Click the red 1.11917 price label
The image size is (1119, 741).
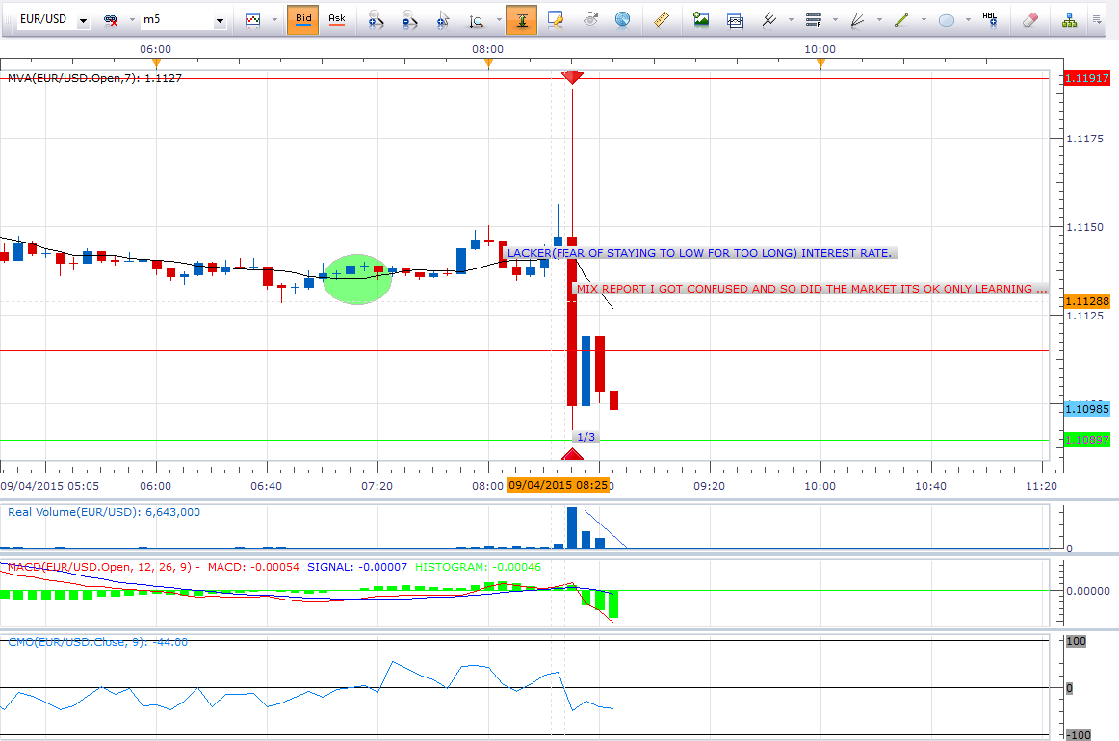[x=1087, y=78]
